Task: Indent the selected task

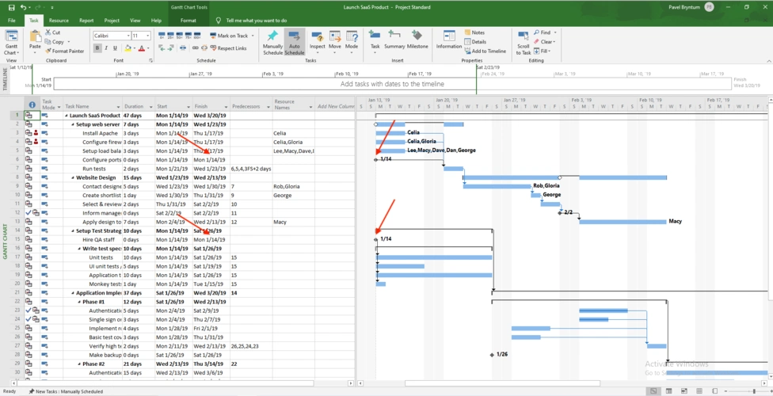Action: pos(171,48)
